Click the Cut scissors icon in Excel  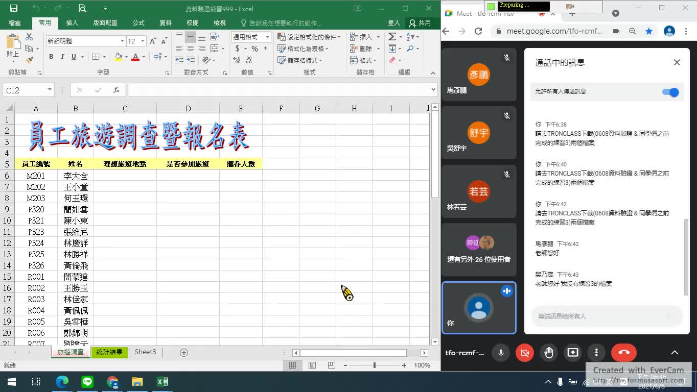(x=29, y=37)
